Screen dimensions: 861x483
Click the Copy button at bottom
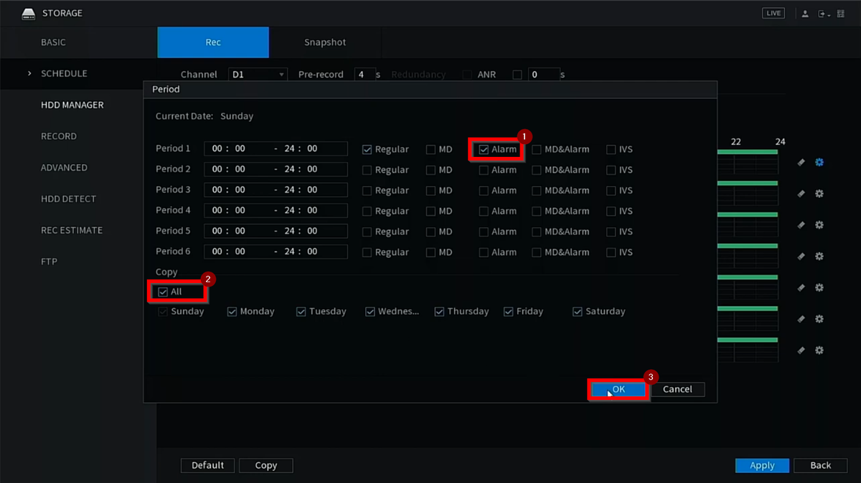tap(266, 466)
